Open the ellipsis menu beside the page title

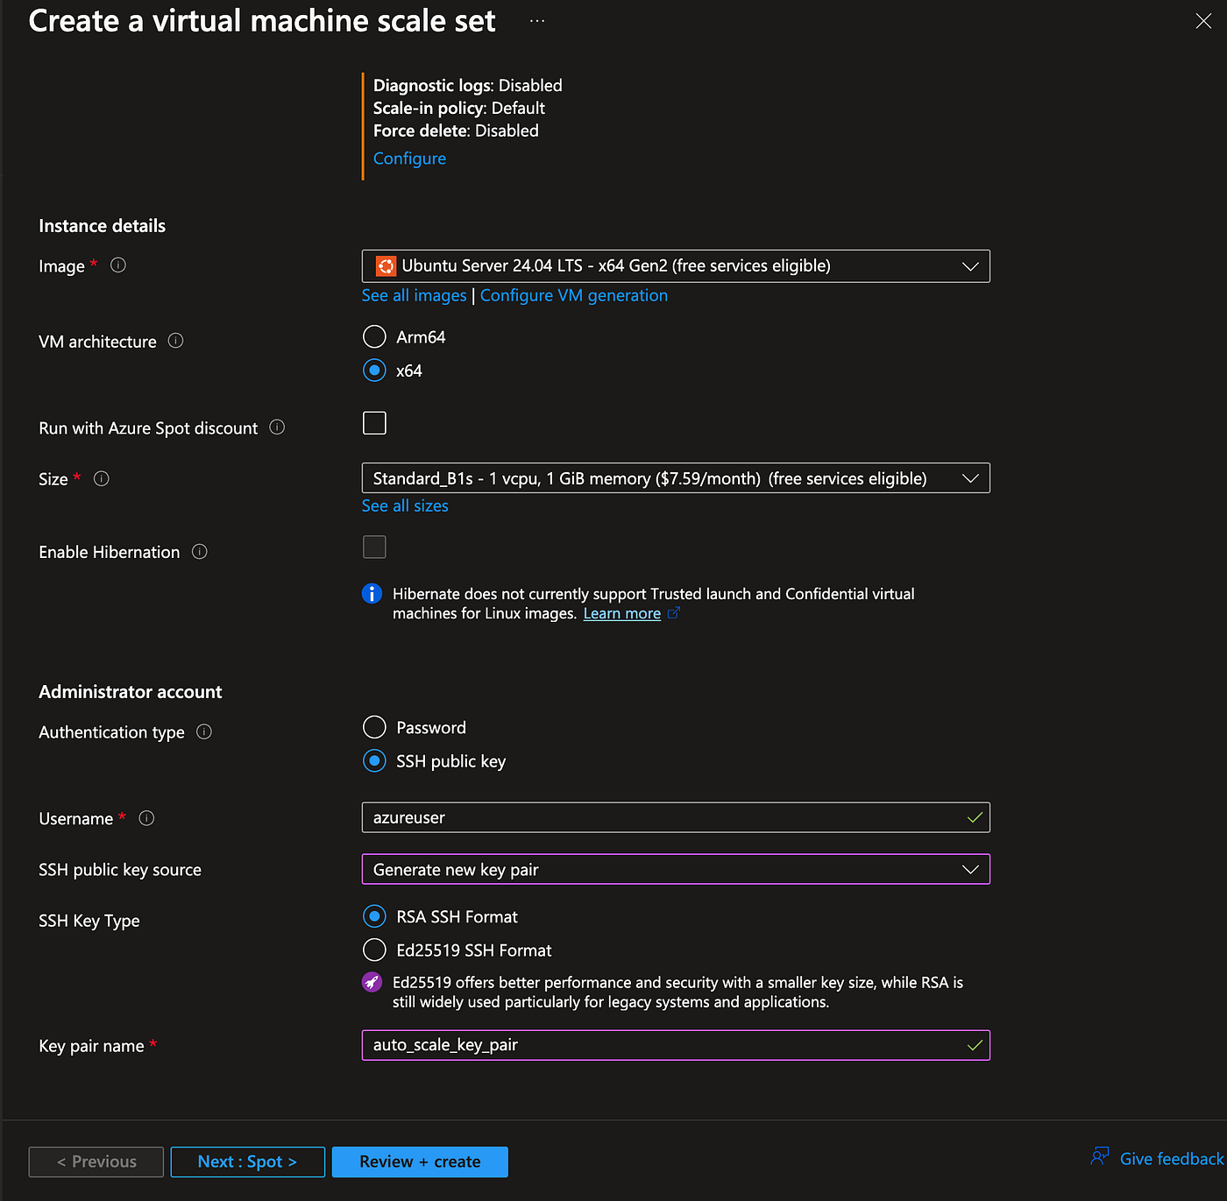point(537,20)
